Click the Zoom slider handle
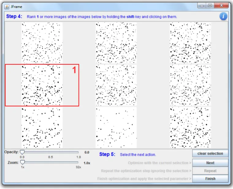 click(x=22, y=162)
